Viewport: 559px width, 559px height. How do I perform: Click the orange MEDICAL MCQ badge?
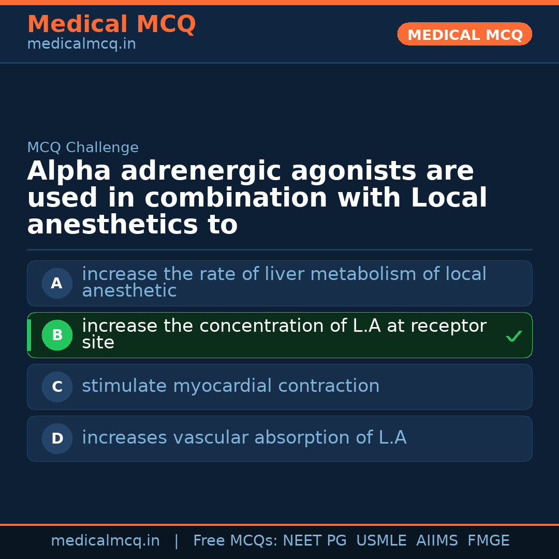(464, 34)
